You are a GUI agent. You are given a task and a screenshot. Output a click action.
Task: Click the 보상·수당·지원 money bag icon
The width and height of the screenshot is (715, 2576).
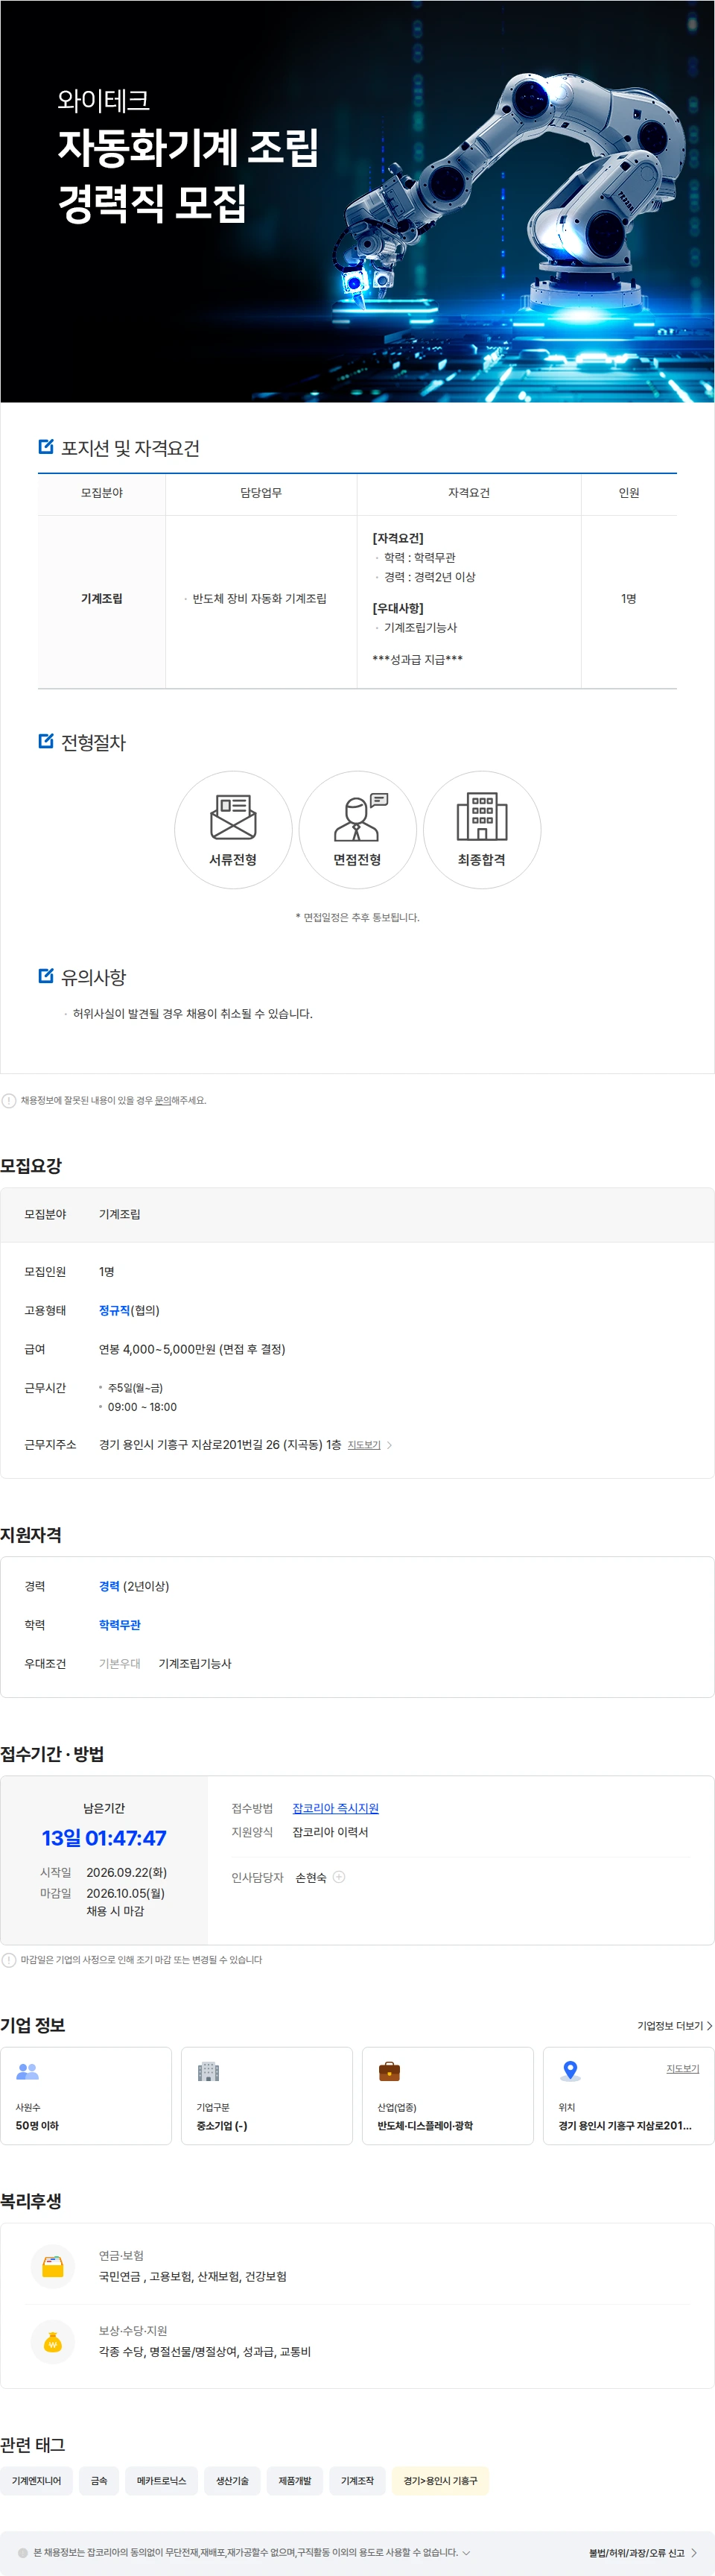53,2342
